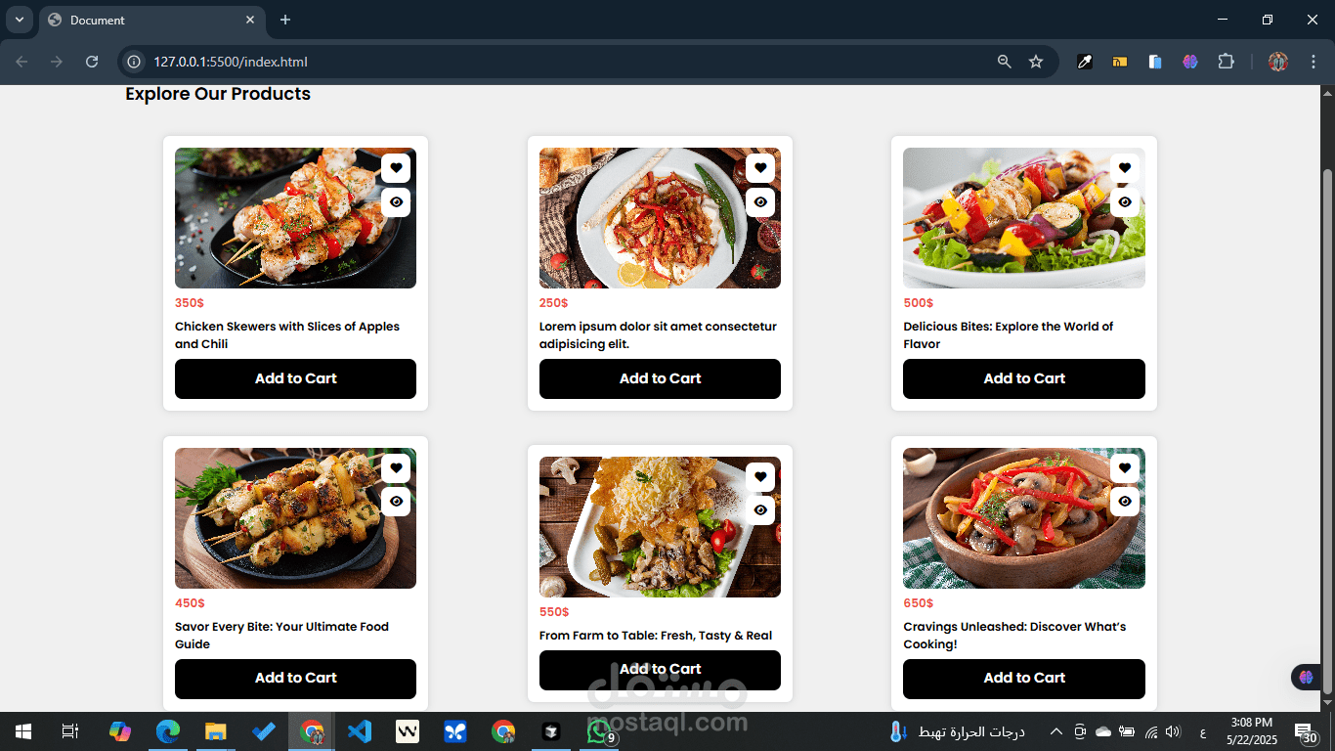Click the 250$ price label
Screen dimensions: 1335x751
pos(554,303)
